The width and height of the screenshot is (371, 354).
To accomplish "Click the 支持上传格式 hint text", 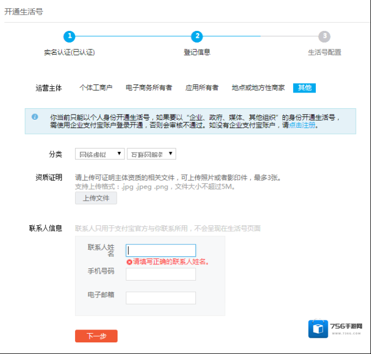I will click(x=155, y=187).
